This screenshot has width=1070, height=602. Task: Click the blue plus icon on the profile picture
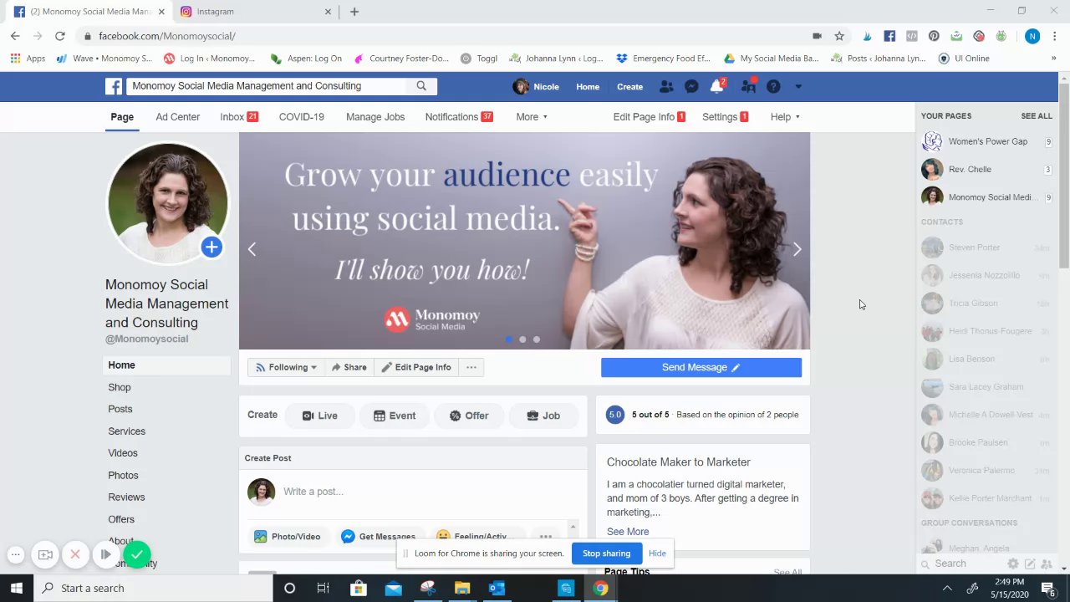point(211,247)
